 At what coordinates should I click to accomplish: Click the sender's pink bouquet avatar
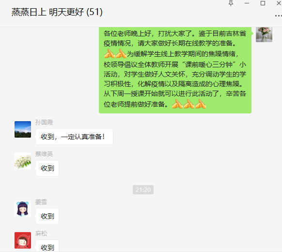[264, 34]
